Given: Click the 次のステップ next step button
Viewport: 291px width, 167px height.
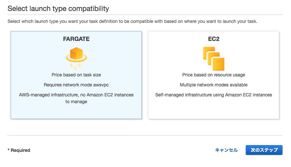Looking at the screenshot, I should click(264, 150).
